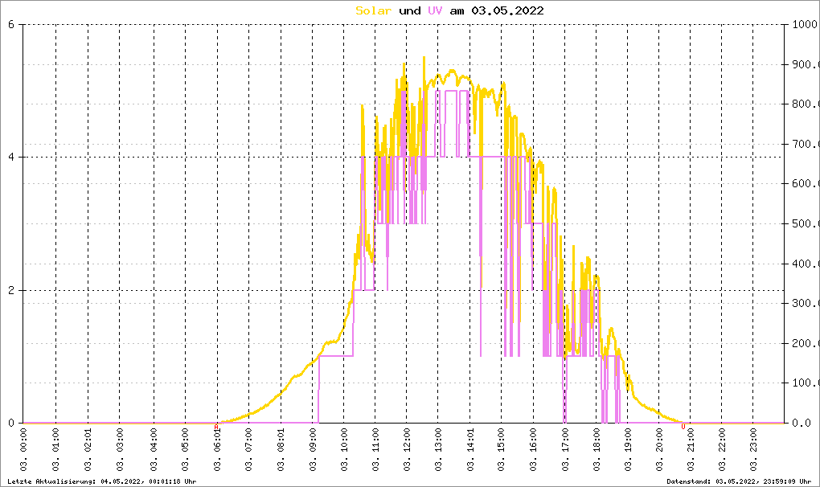The height and width of the screenshot is (487, 820).
Task: Click the x-axis label "03. 10:00"
Action: [x=344, y=449]
